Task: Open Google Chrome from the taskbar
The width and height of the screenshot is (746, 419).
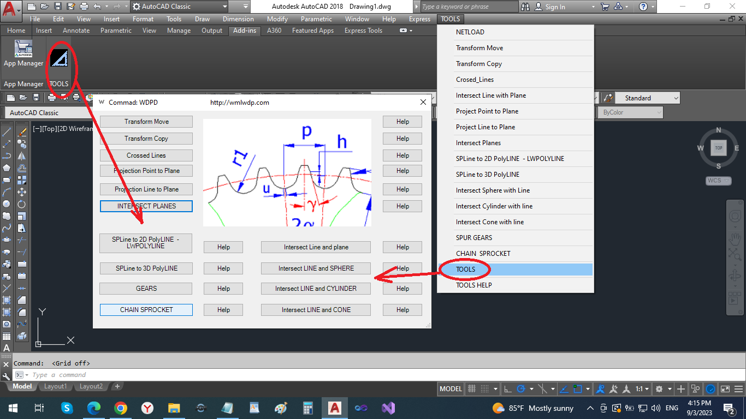Action: [x=121, y=408]
